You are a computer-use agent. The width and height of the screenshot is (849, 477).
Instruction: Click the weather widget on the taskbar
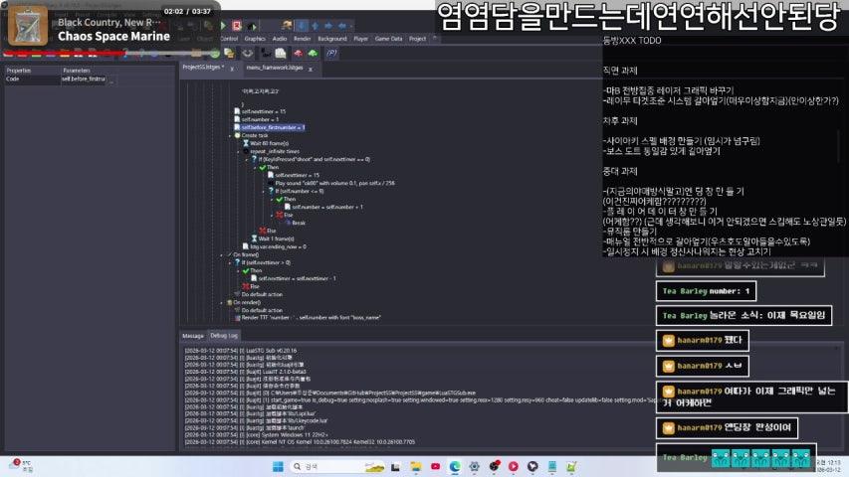[x=22, y=466]
